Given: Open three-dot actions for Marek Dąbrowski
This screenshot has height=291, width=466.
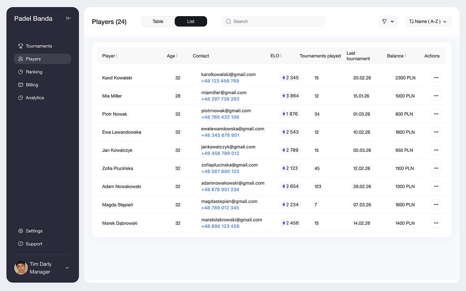Looking at the screenshot, I should (x=436, y=223).
